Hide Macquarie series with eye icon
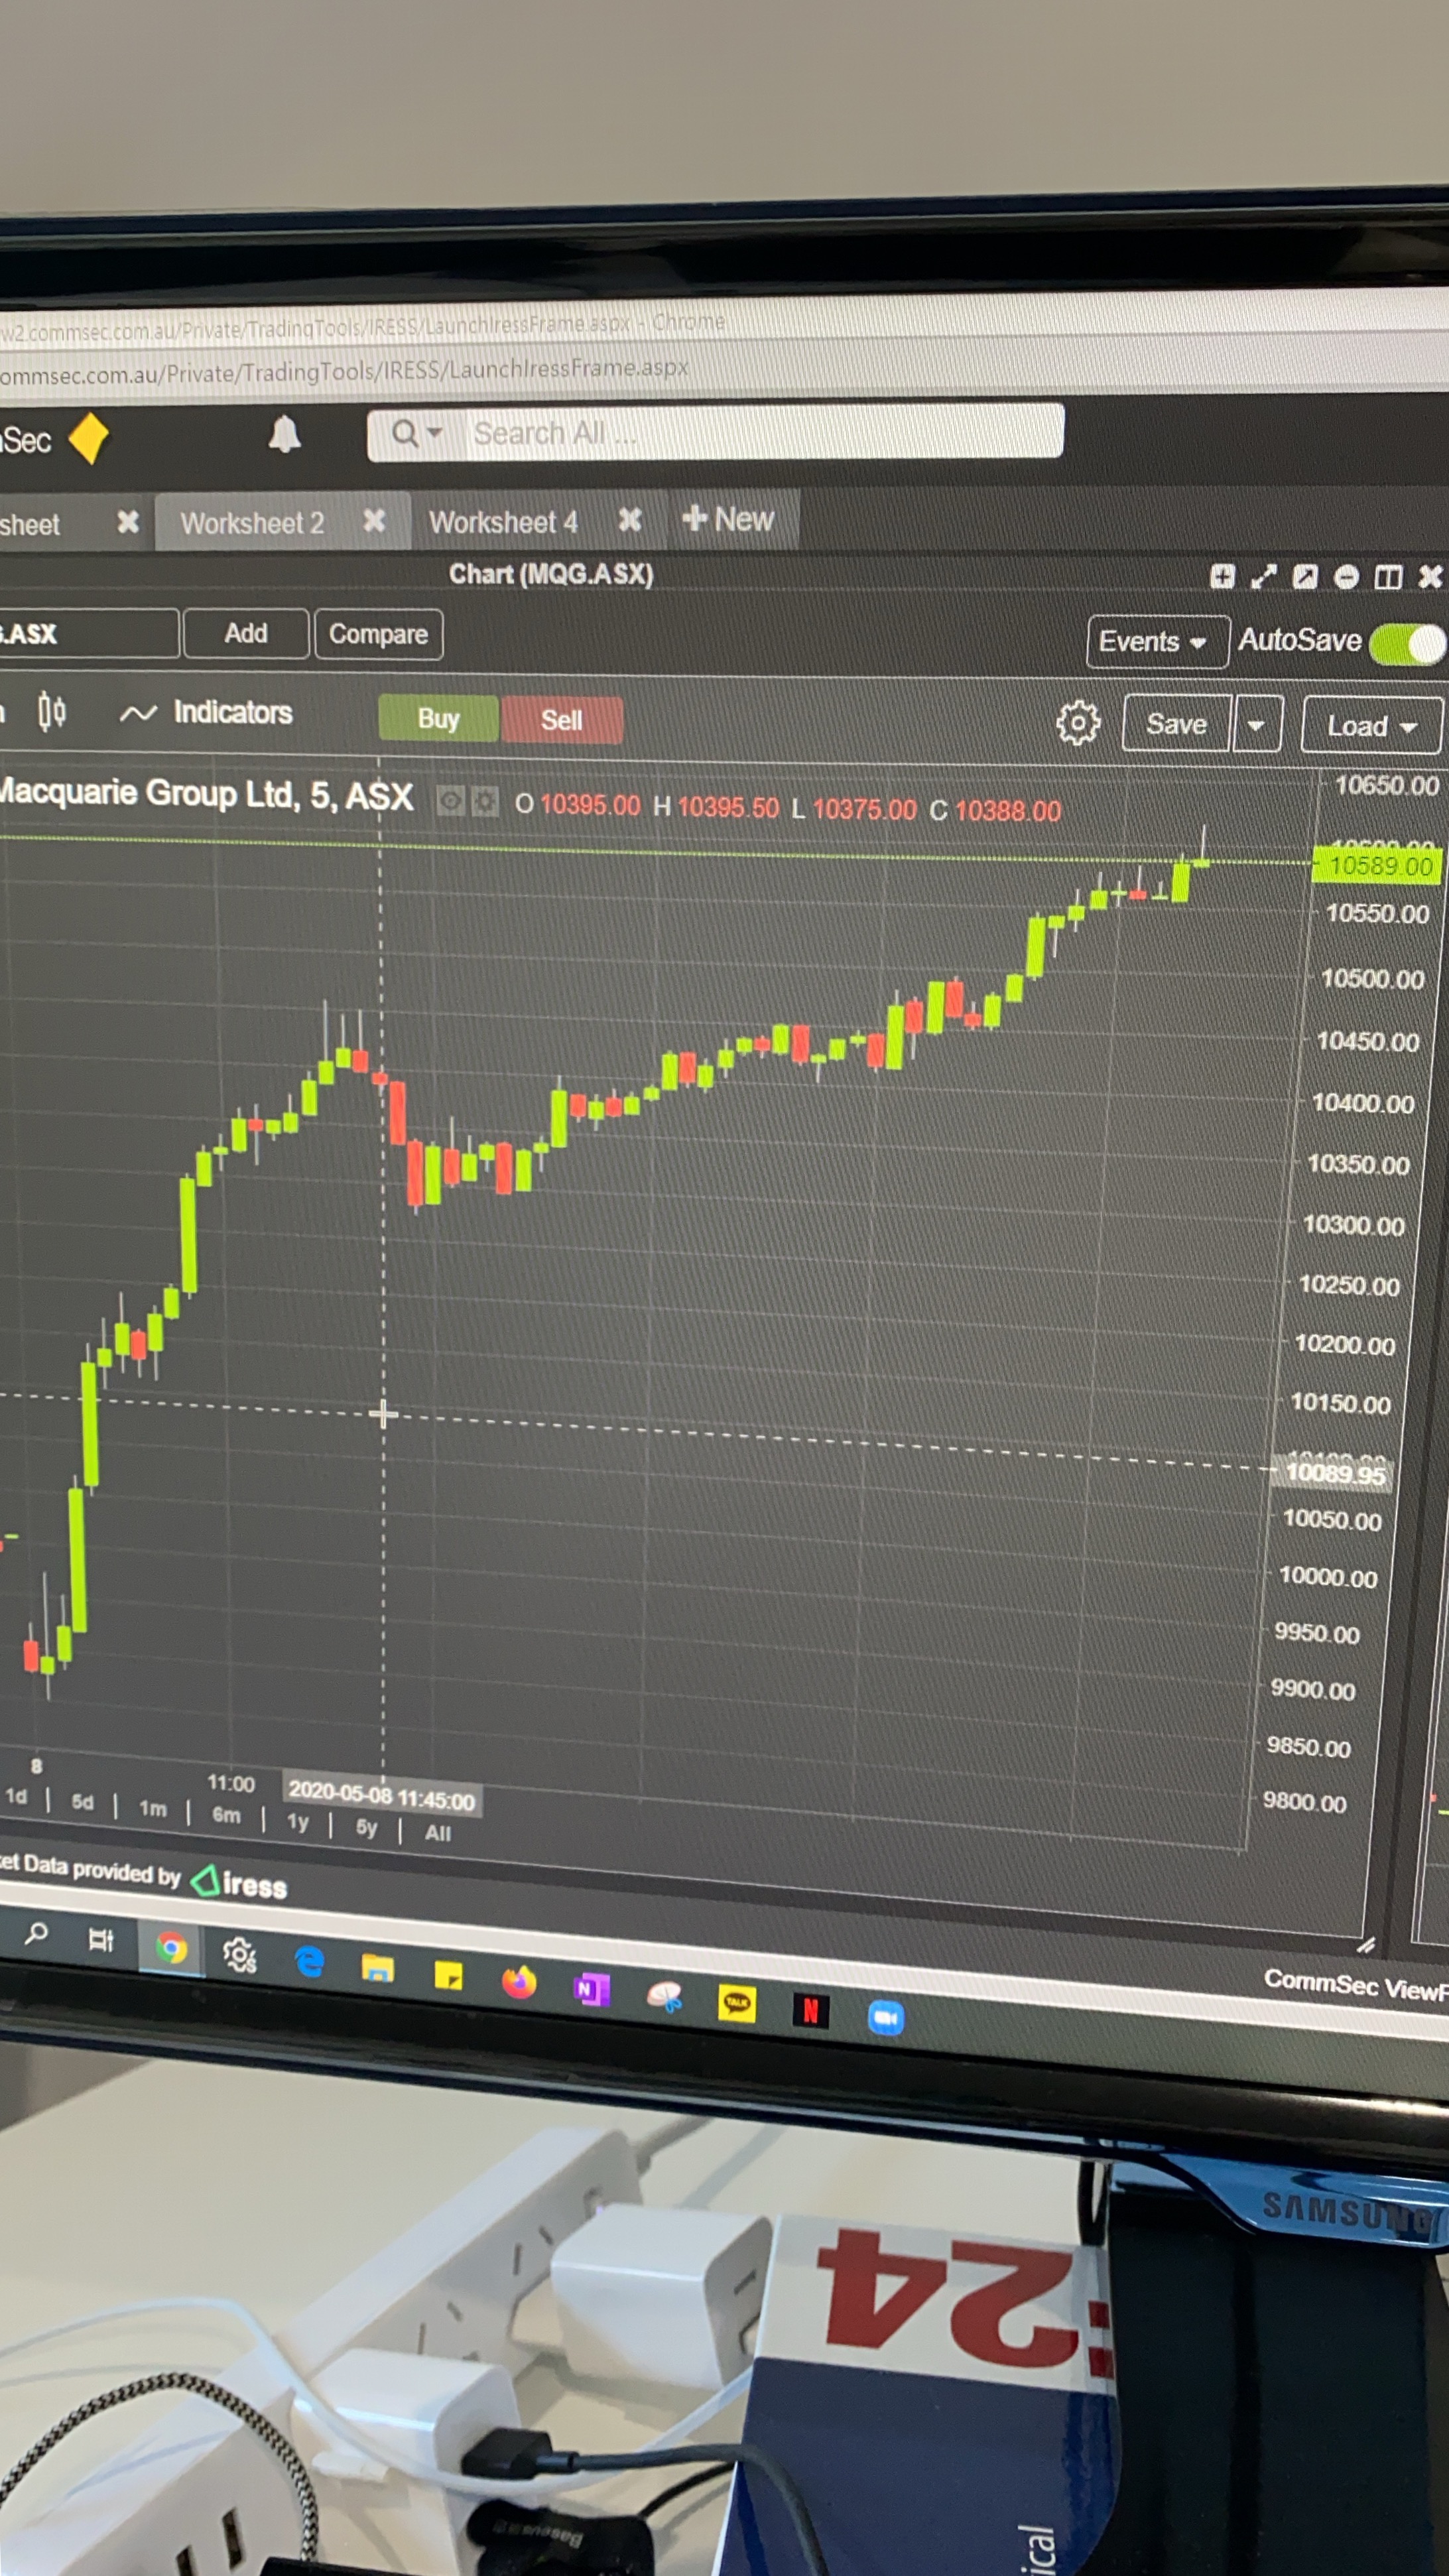 click(x=451, y=801)
